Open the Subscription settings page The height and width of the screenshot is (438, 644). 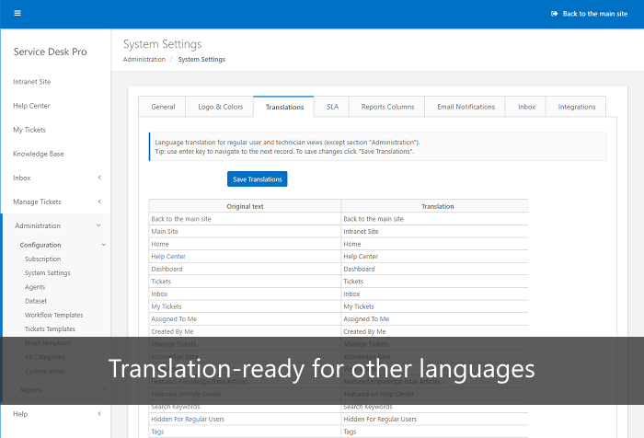42,259
